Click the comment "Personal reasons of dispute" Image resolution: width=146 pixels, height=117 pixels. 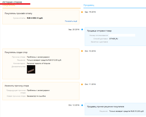point(39,63)
